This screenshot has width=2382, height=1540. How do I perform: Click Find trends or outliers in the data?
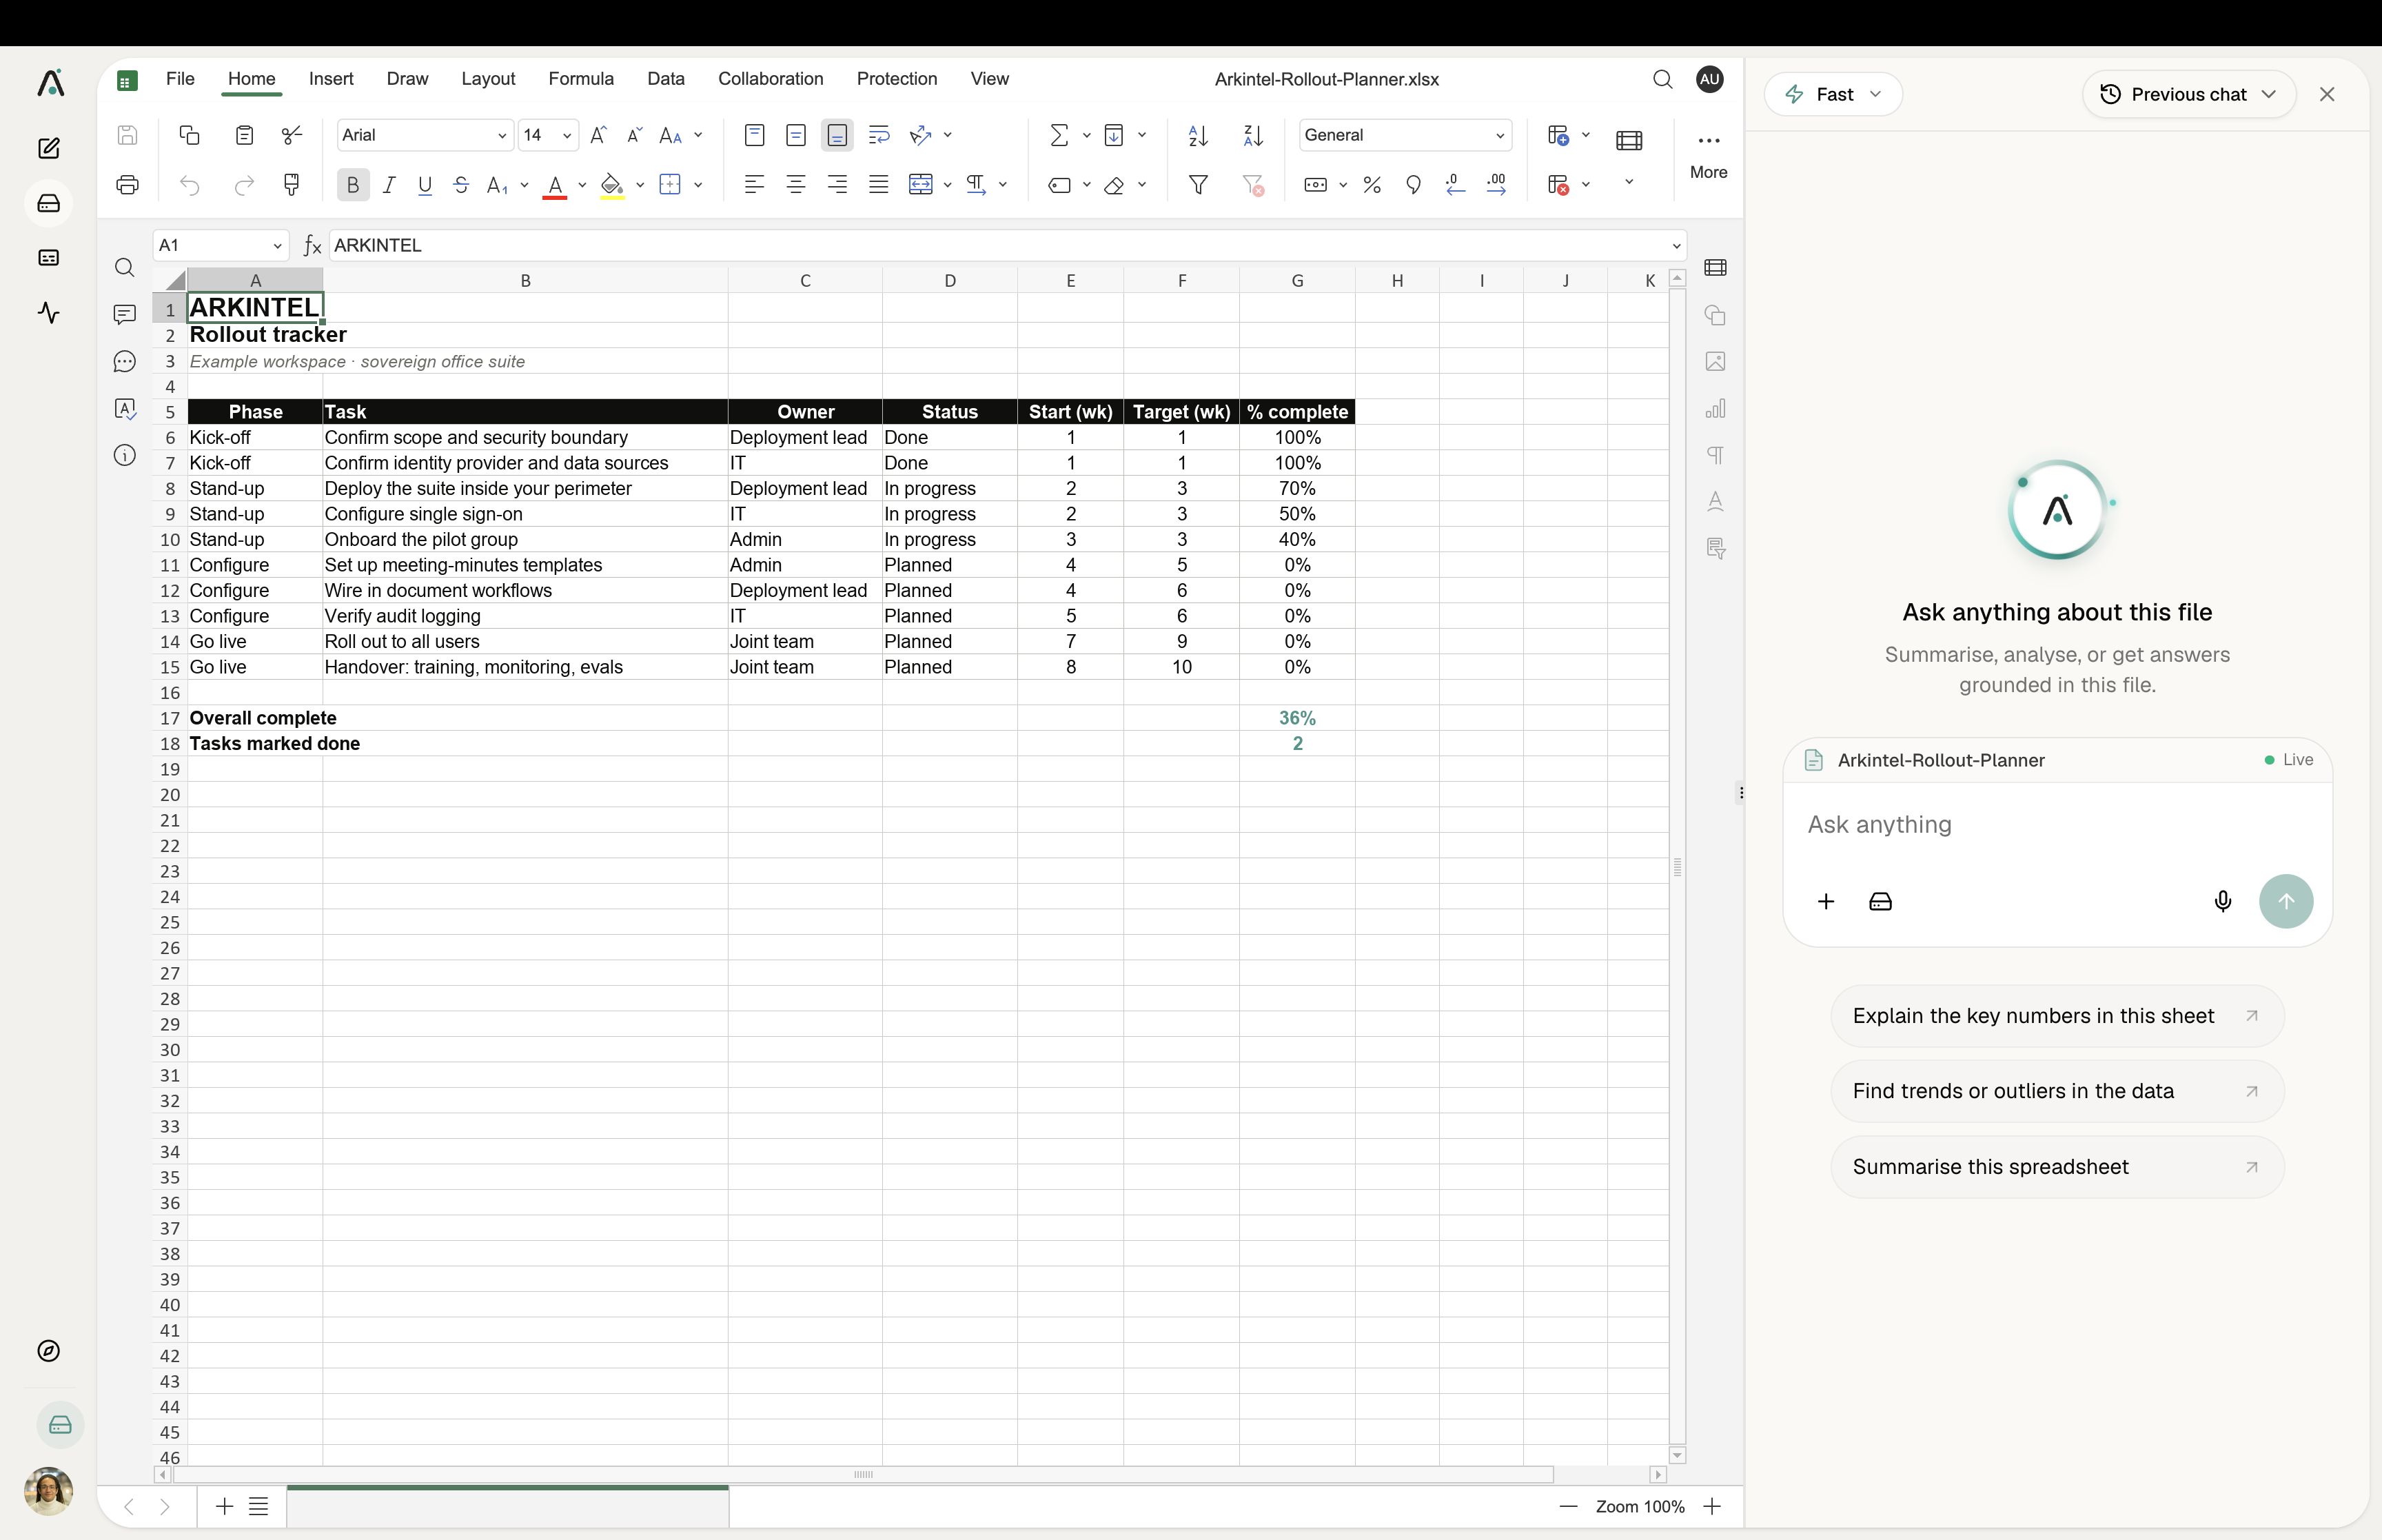point(2057,1091)
